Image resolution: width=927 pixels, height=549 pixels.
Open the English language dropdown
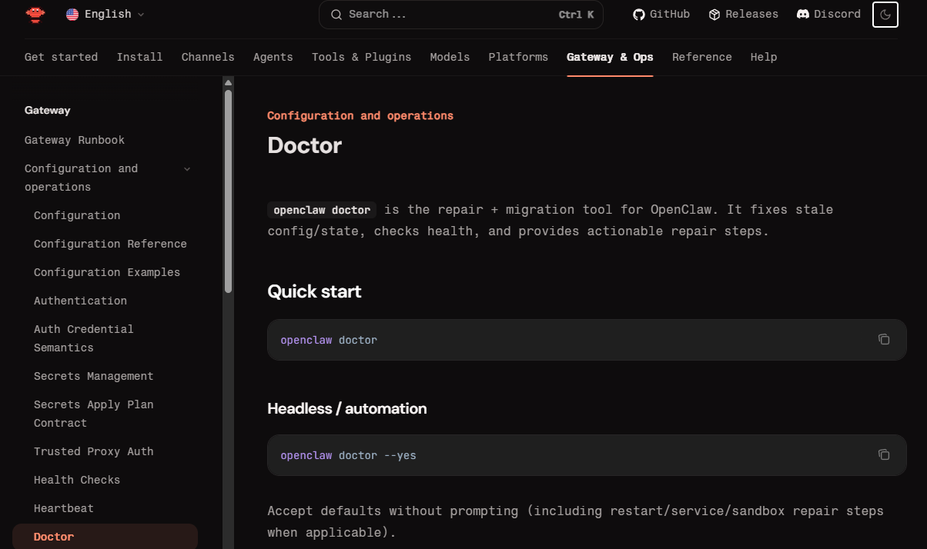pyautogui.click(x=105, y=15)
